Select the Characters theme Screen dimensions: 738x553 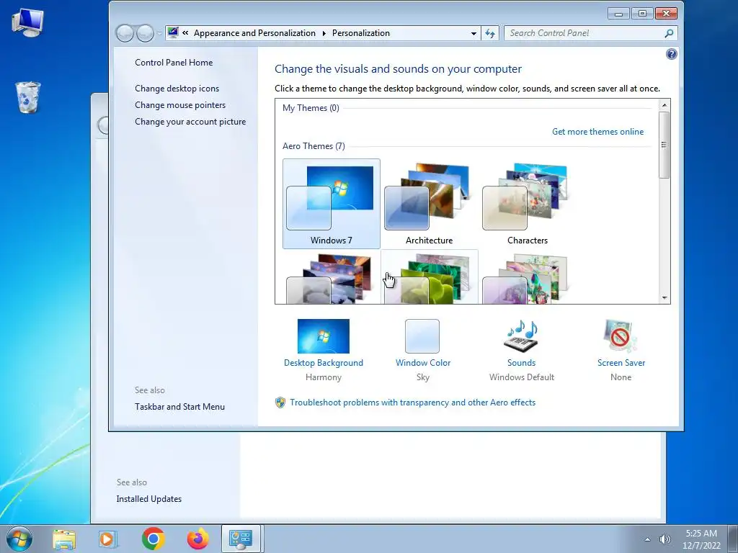click(527, 204)
